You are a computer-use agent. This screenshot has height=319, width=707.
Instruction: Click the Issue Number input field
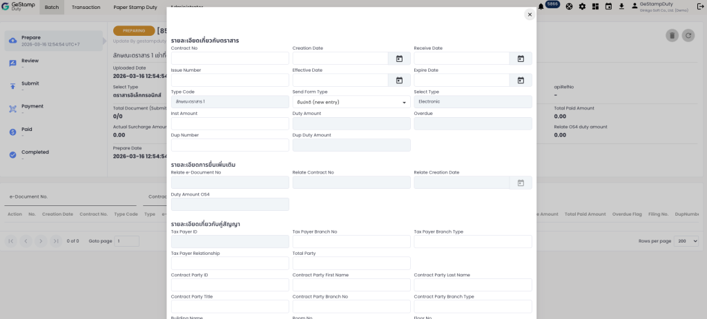click(230, 80)
